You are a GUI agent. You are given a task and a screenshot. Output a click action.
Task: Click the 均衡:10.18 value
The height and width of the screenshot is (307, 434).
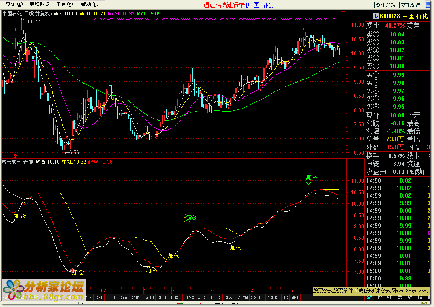click(48, 162)
